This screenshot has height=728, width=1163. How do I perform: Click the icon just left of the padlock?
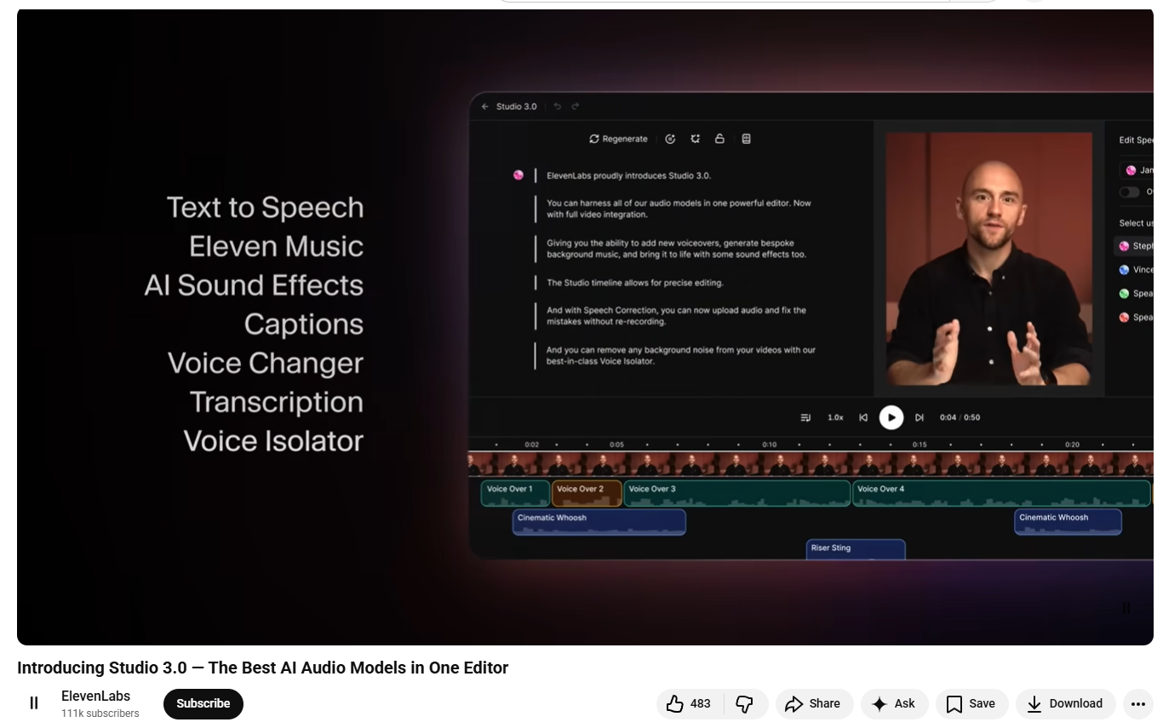coord(696,139)
